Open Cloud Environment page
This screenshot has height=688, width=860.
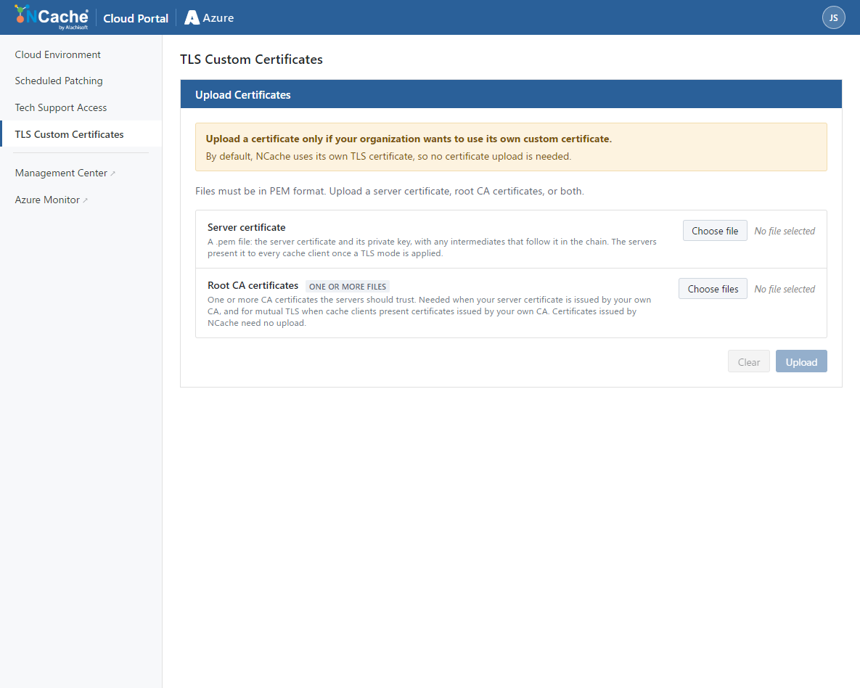(57, 54)
